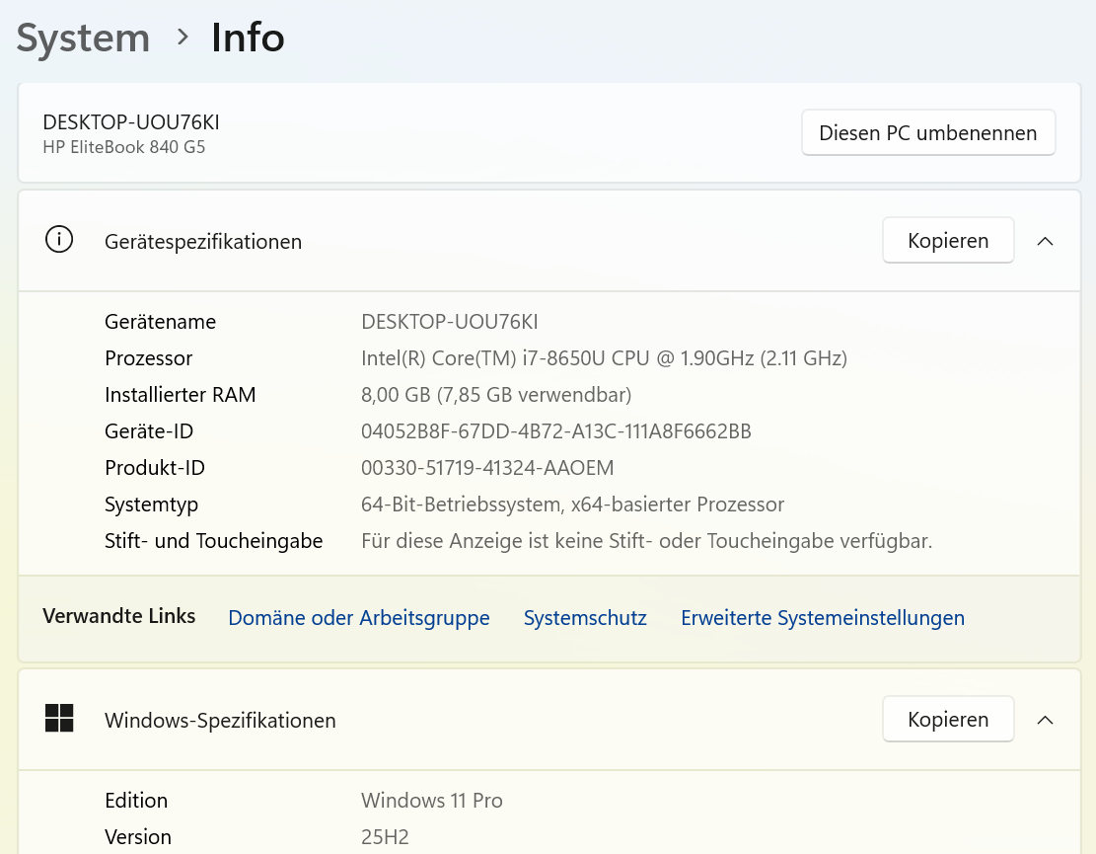
Task: Select the Windows 11 Pro value
Action: point(432,801)
